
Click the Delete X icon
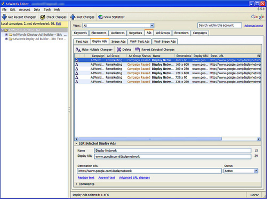pos(119,50)
